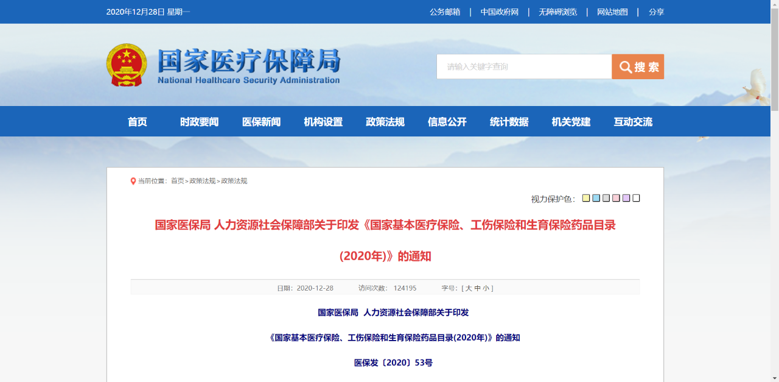This screenshot has width=779, height=382.
Task: Open the 分享 share link
Action: [x=656, y=12]
